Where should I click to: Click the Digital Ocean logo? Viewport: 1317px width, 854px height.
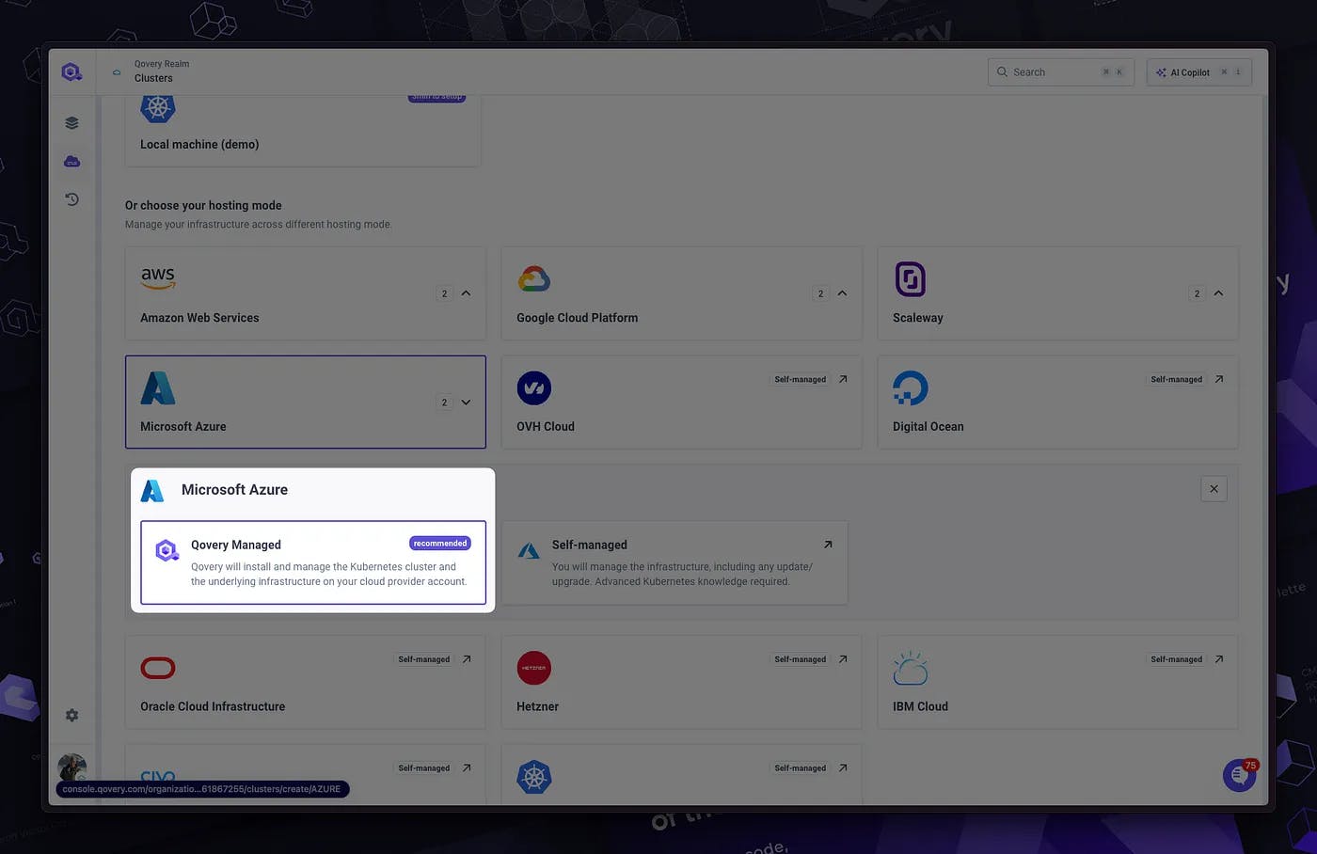(x=910, y=387)
